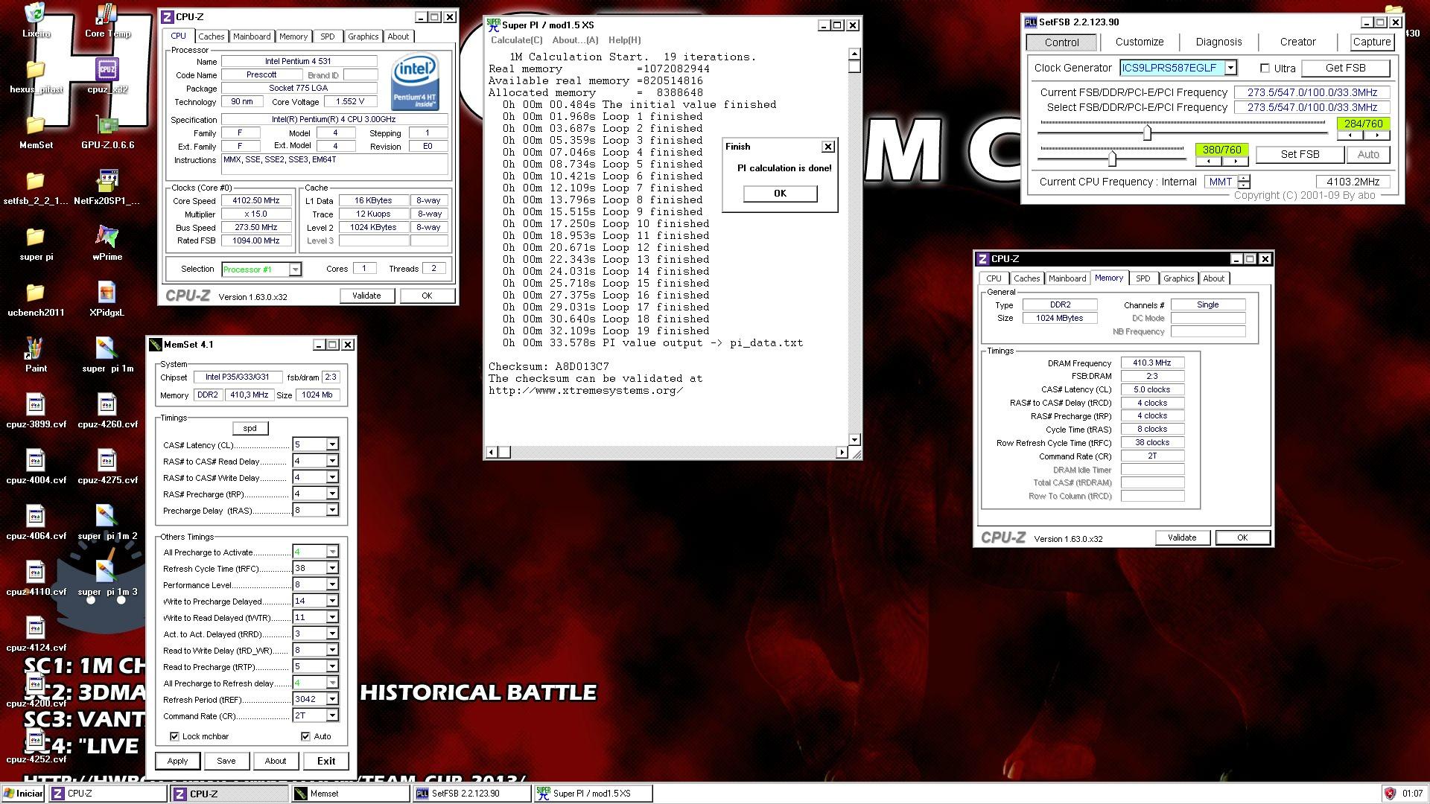The width and height of the screenshot is (1430, 804).
Task: Launch Paint from the desktop
Action: [36, 355]
